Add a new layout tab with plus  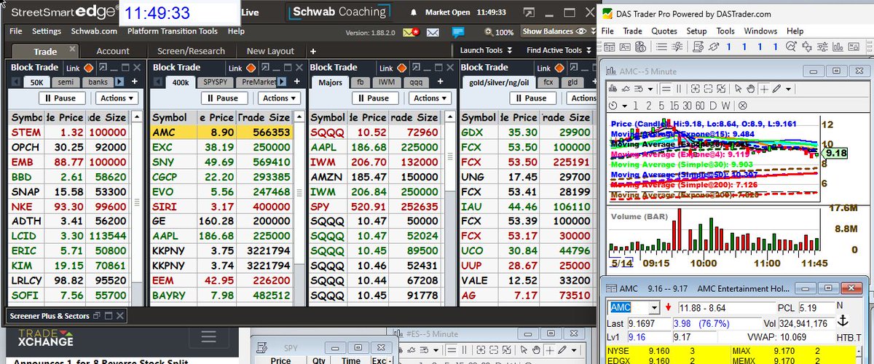312,51
